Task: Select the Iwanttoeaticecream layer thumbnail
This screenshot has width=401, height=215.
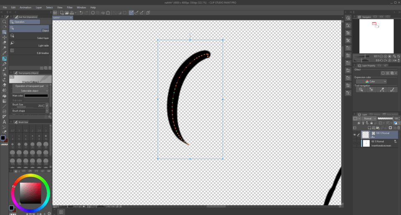Action: [366, 143]
